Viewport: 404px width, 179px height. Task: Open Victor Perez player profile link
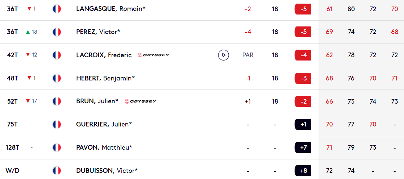98,32
